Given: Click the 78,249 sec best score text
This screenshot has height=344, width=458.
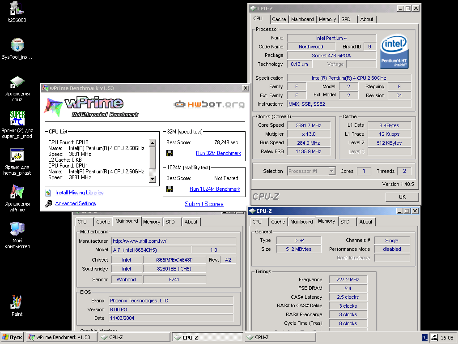Looking at the screenshot, I should [226, 142].
